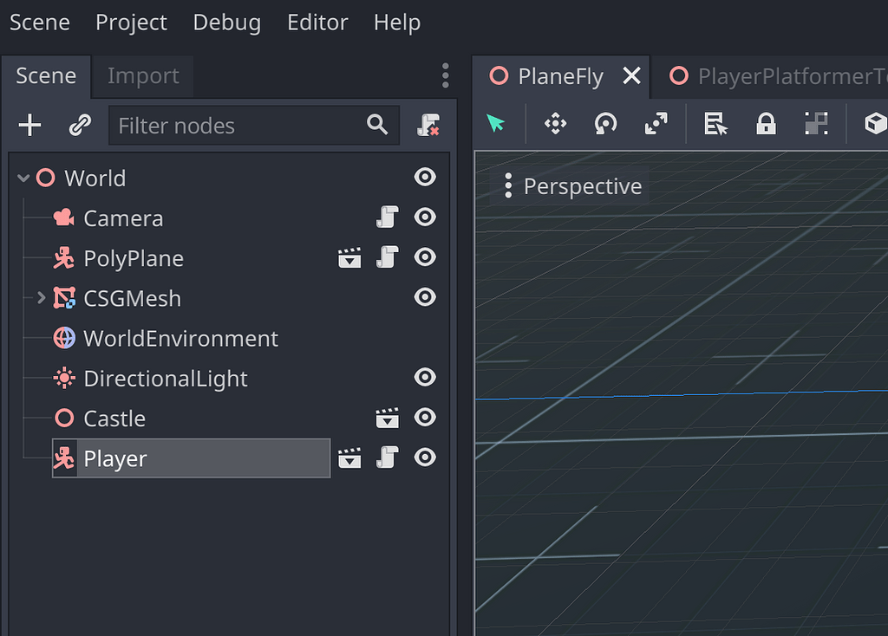Open PolyPlane's attached script
The width and height of the screenshot is (888, 636).
tap(388, 257)
